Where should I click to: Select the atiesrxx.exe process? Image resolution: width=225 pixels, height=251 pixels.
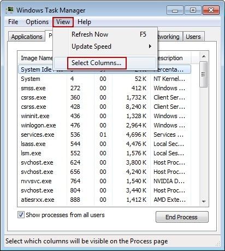pyautogui.click(x=104, y=200)
